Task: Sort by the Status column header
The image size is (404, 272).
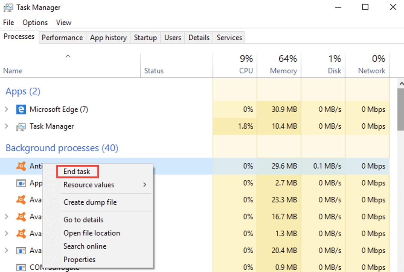Action: 154,71
